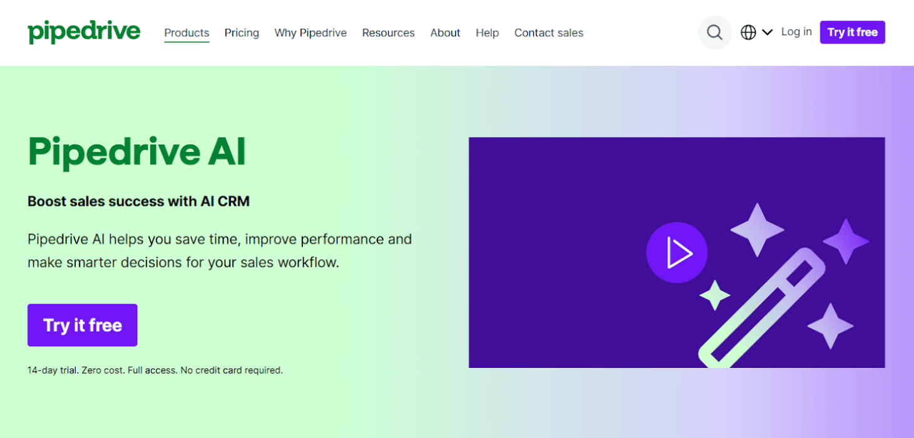
Task: Click the Contact sales link
Action: tap(548, 33)
